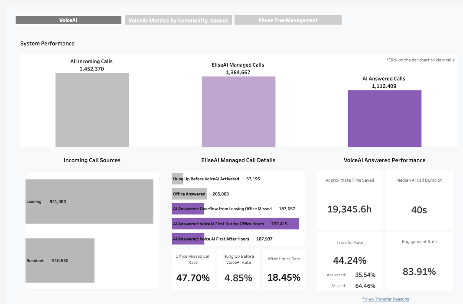Click the 40s Median AI Call Duration
463x304 pixels.
pos(419,210)
